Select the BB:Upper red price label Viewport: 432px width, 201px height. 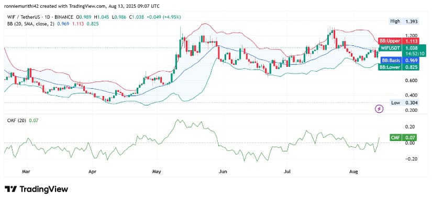coord(398,41)
